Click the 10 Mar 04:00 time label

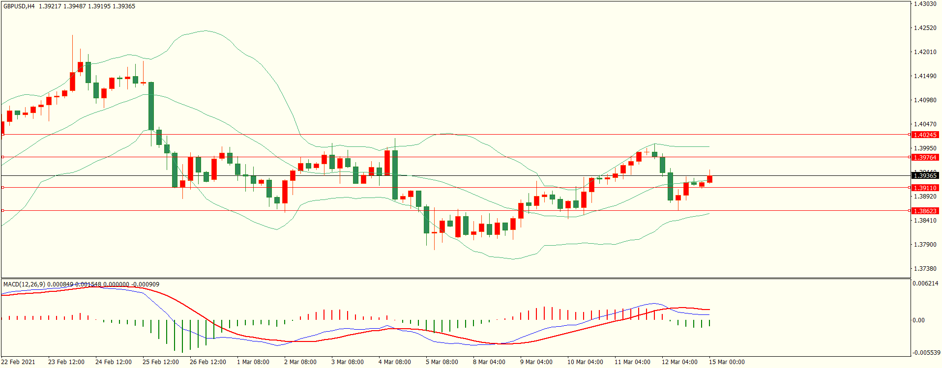(x=585, y=362)
